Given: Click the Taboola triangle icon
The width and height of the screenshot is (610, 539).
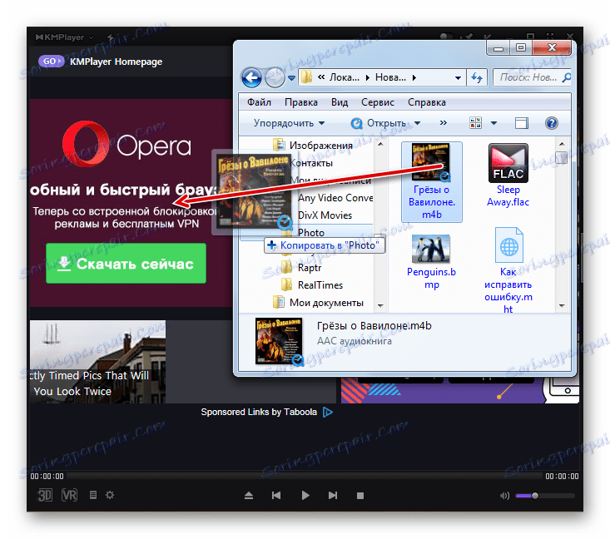Looking at the screenshot, I should coord(328,412).
